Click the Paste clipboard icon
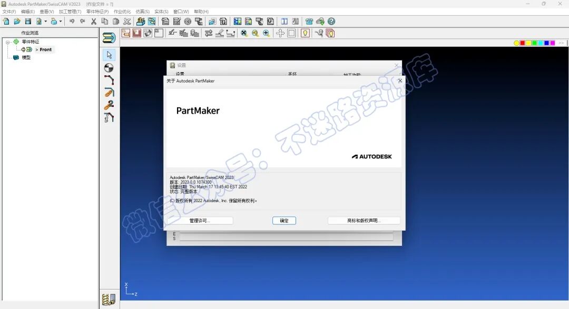569x309 pixels. [x=116, y=22]
